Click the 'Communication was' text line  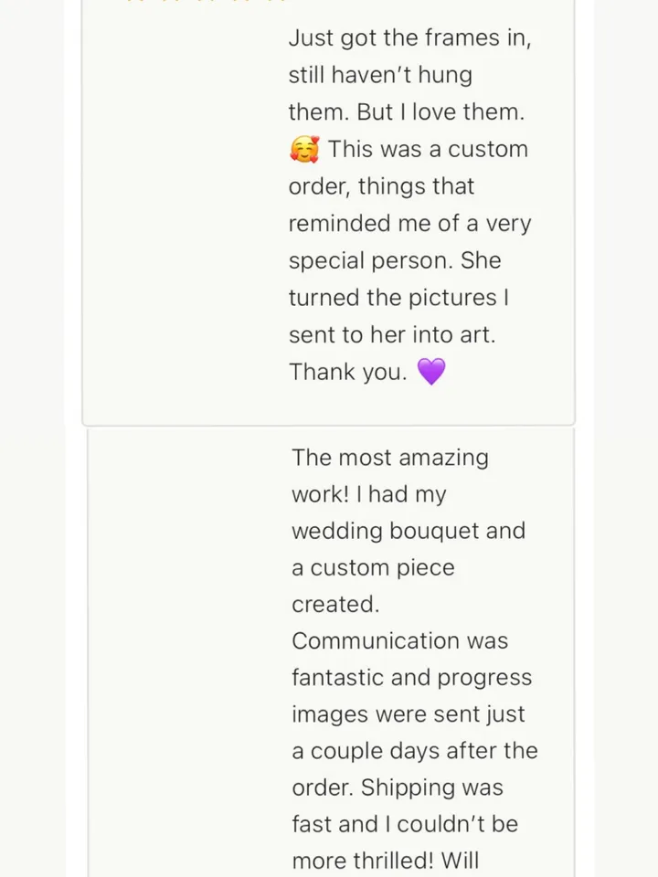tap(399, 640)
